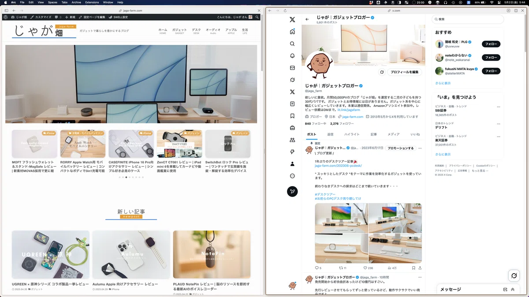Image resolution: width=529 pixels, height=297 pixels.
Task: Go back using X profile header arrow
Action: point(307,19)
